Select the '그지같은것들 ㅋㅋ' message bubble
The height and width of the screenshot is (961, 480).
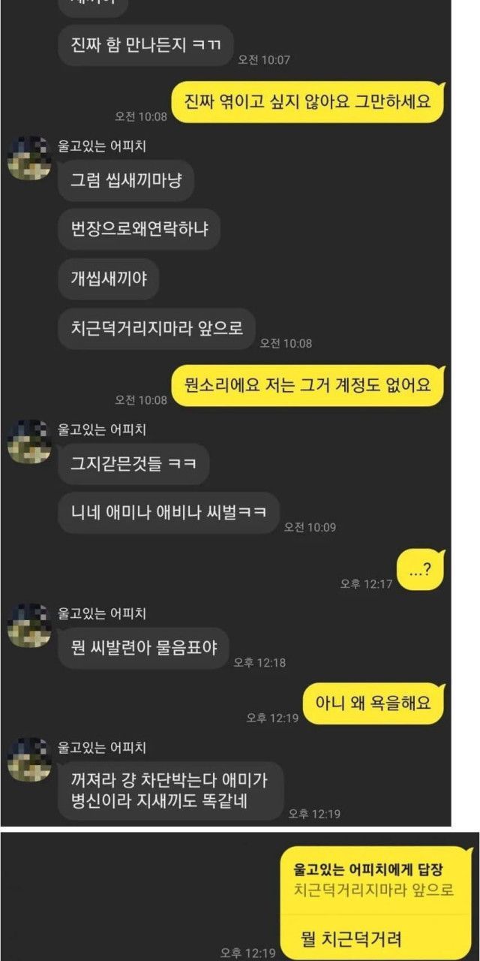point(133,463)
